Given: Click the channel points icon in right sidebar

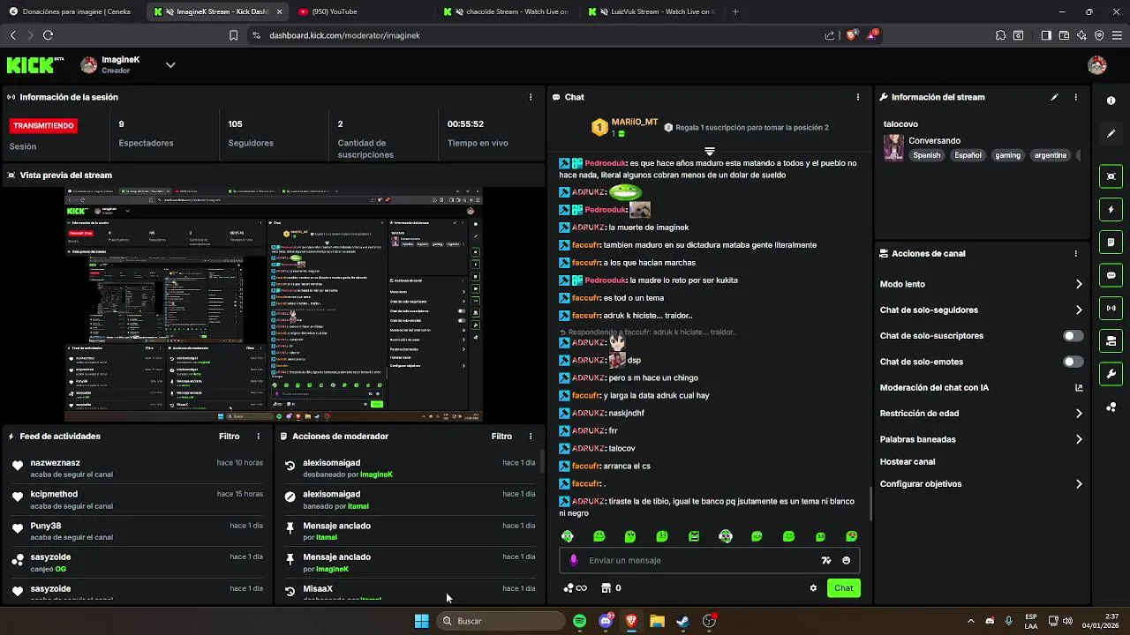Looking at the screenshot, I should click(1111, 407).
